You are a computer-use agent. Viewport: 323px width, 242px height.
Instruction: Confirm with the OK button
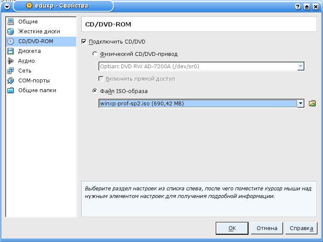click(x=232, y=228)
